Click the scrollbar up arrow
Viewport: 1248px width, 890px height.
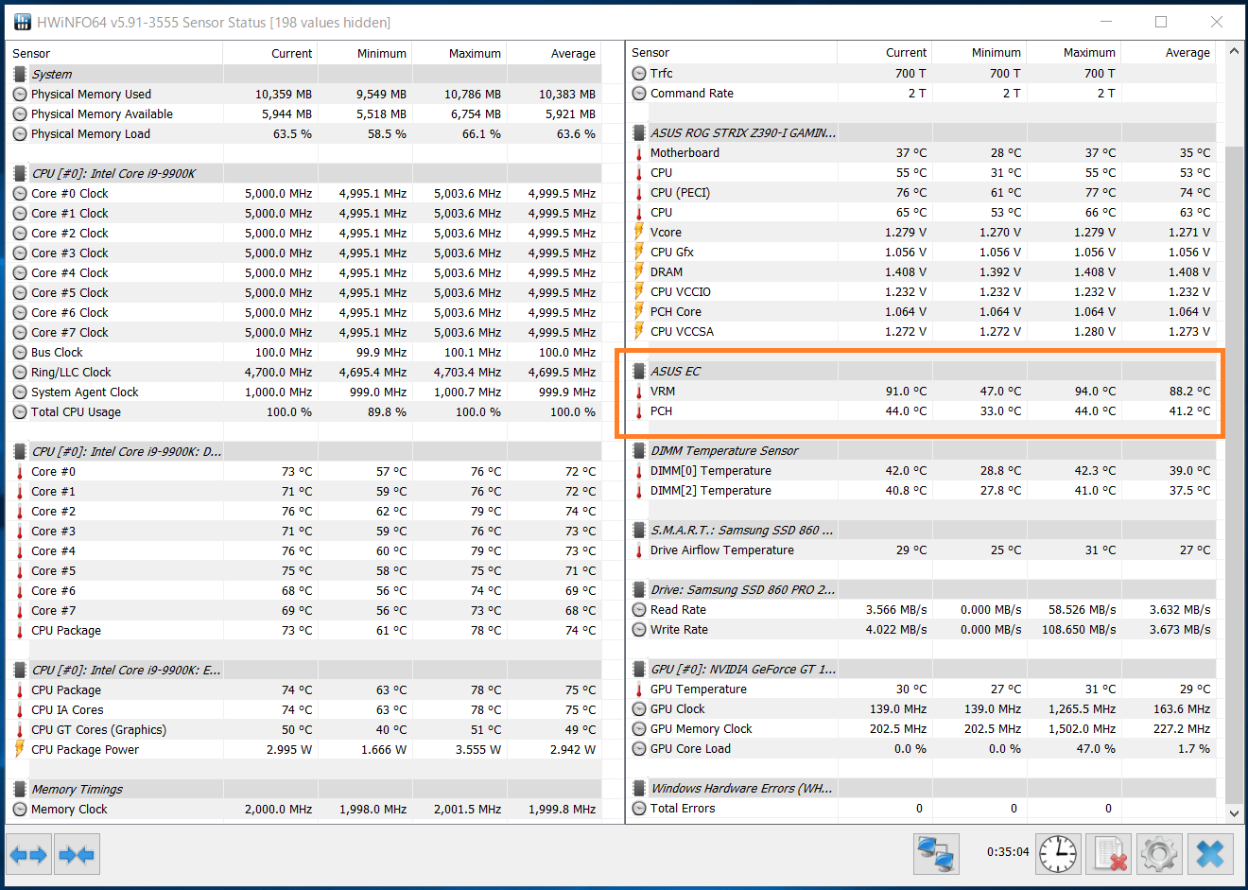tap(1234, 51)
